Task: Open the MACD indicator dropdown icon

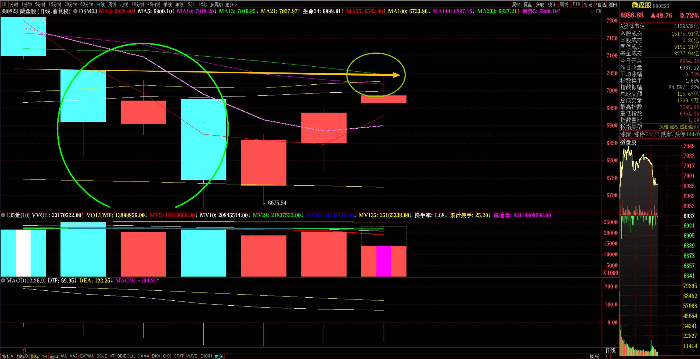Action: pyautogui.click(x=3, y=280)
